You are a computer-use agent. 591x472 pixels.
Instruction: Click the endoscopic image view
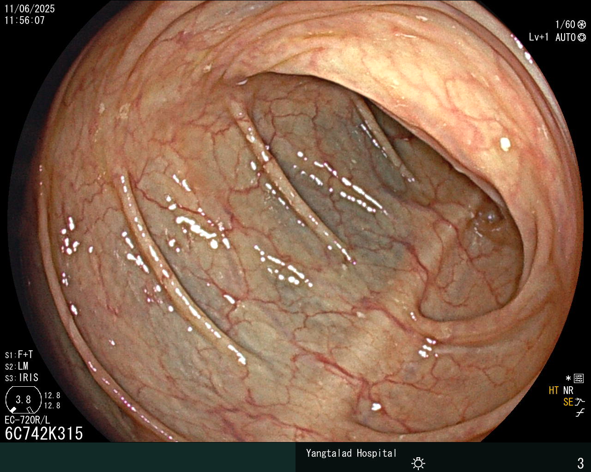(295, 221)
